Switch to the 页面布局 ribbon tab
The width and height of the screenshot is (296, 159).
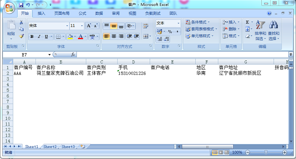click(62, 13)
